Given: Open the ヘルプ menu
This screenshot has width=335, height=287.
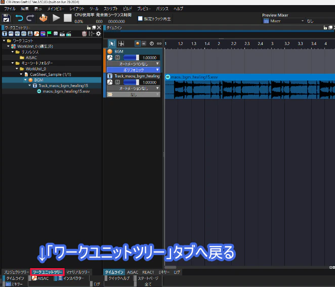Looking at the screenshot, I should coord(178,9).
